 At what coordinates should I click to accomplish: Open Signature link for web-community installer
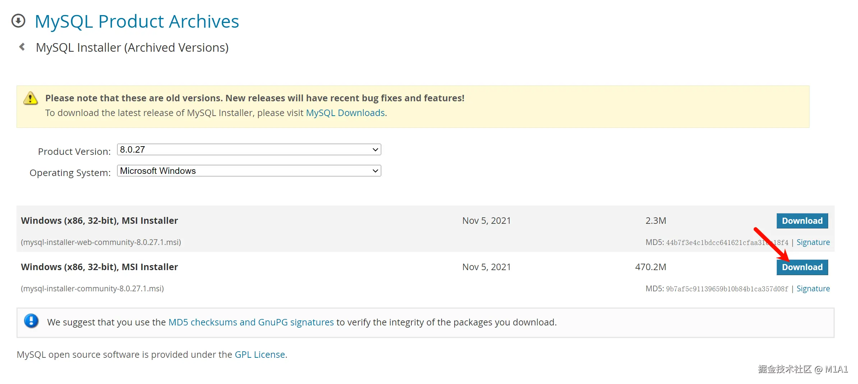point(813,242)
